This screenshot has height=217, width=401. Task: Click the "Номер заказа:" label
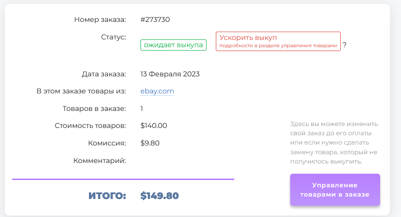pos(100,20)
